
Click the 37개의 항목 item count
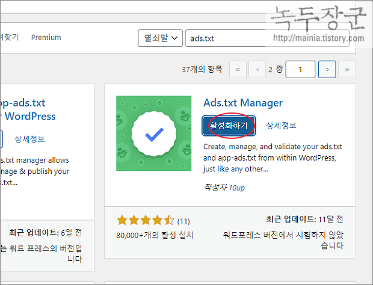tap(202, 69)
